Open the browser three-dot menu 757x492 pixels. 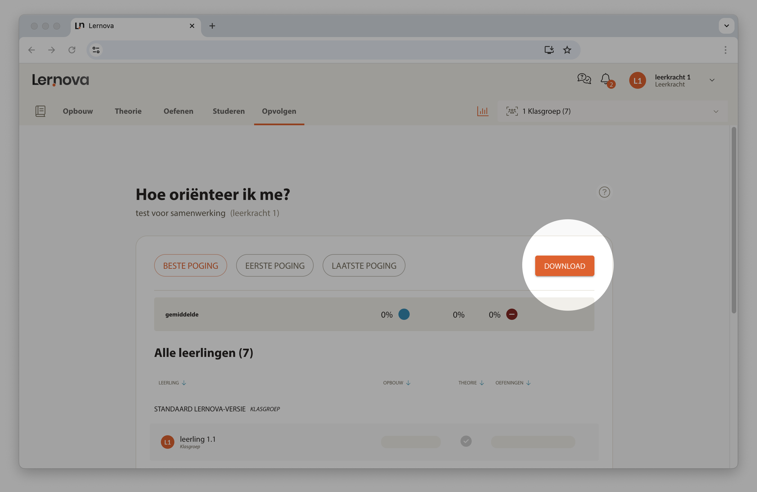point(726,50)
